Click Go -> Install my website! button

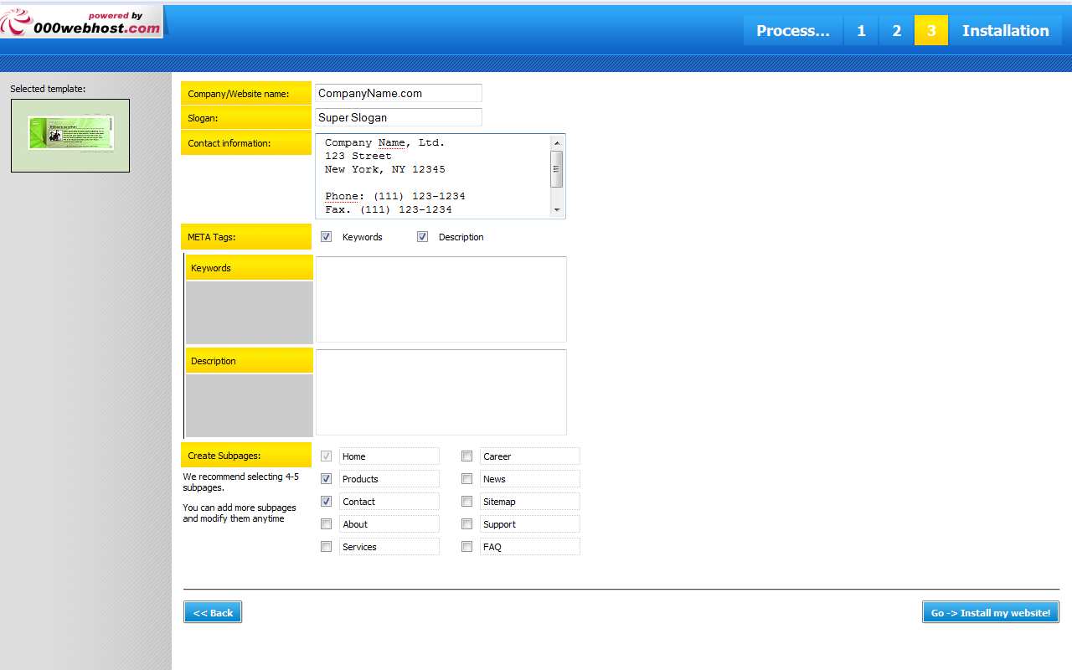(991, 612)
